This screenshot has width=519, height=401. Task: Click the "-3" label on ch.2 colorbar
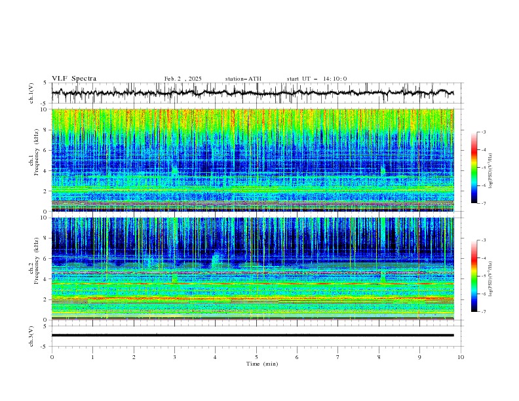[x=484, y=240]
